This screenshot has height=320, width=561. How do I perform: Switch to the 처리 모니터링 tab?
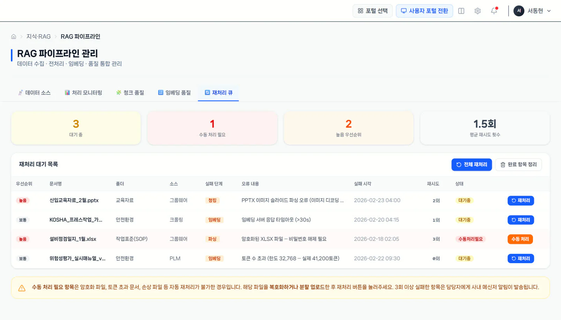click(83, 93)
